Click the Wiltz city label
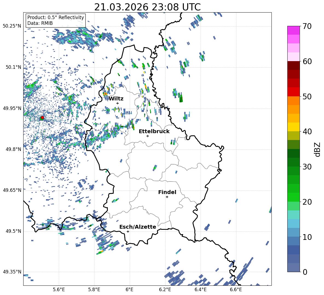Image resolution: width=324 pixels, height=295 pixels. [116, 99]
